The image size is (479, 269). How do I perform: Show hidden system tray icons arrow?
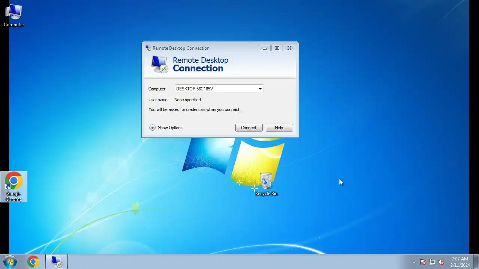[414, 262]
